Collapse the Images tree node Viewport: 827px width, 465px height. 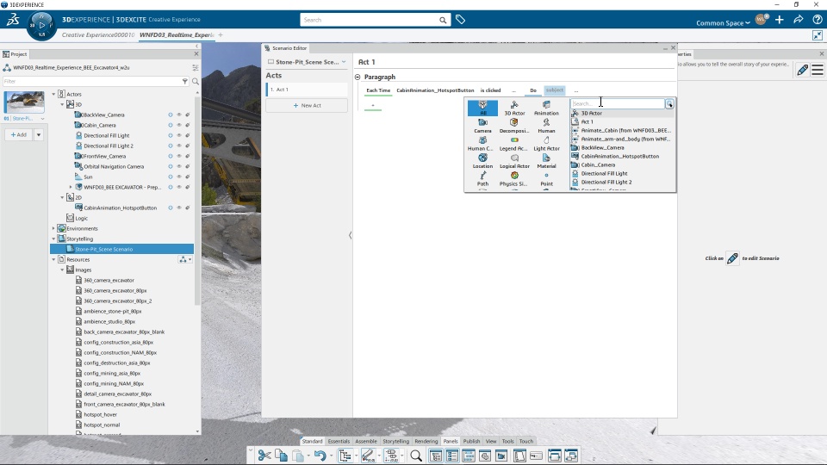pyautogui.click(x=62, y=270)
